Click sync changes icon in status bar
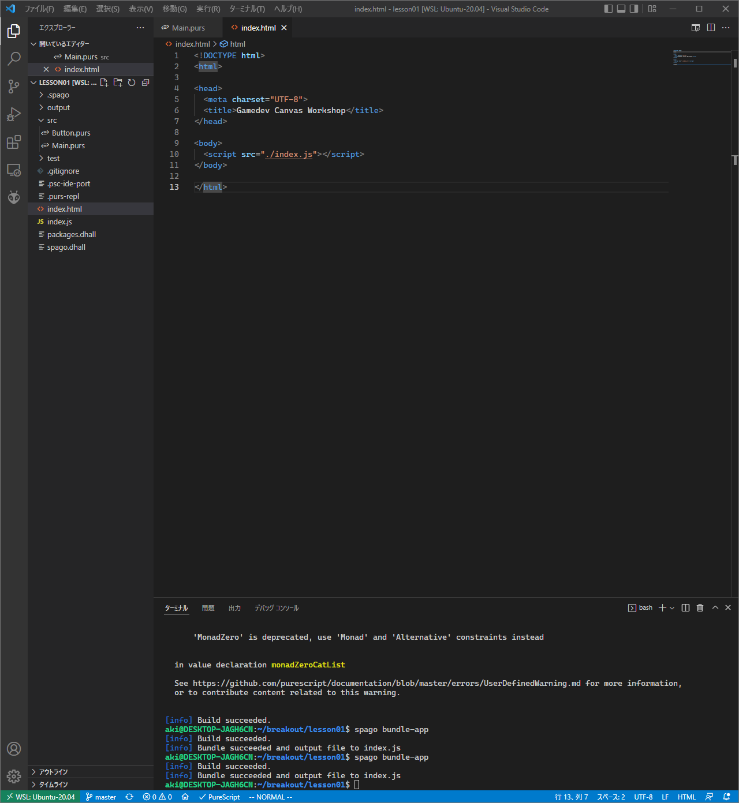The width and height of the screenshot is (739, 803). [x=129, y=797]
